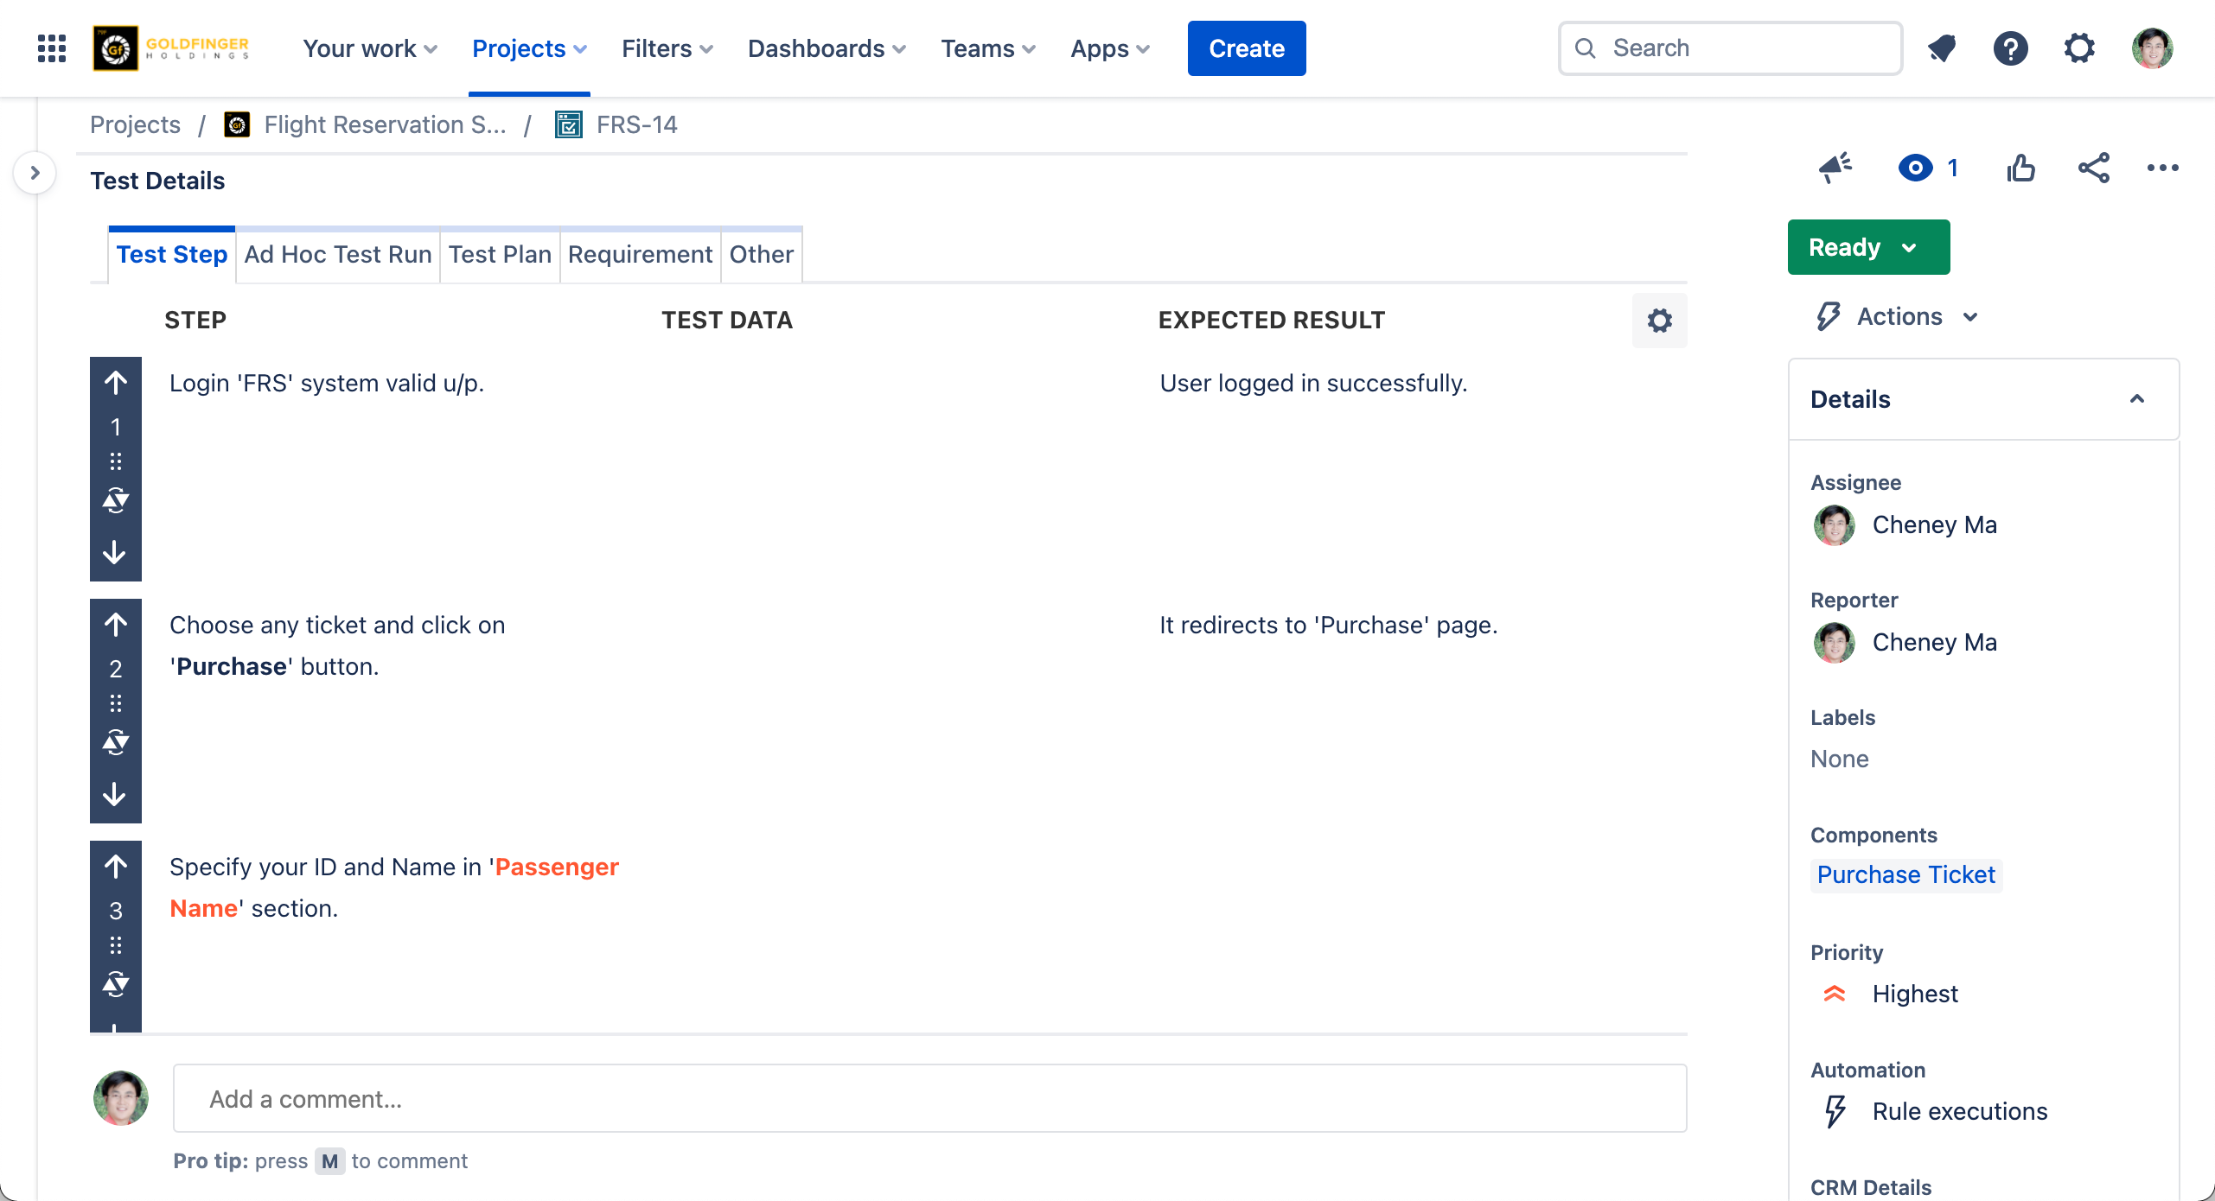Click the blue Create button
Viewport: 2215px width, 1201px height.
pyautogui.click(x=1246, y=48)
